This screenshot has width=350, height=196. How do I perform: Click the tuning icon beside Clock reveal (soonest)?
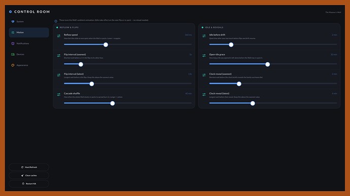click(x=204, y=75)
